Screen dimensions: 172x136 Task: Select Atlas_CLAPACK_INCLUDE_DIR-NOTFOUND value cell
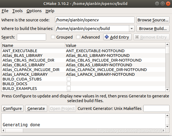point(106,70)
